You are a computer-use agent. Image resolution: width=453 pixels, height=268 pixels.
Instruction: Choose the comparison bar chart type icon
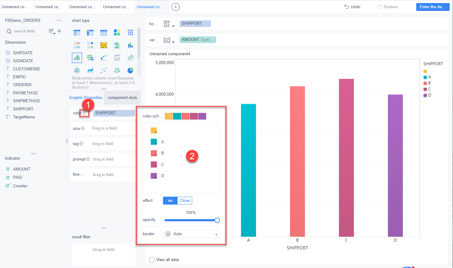[x=90, y=58]
